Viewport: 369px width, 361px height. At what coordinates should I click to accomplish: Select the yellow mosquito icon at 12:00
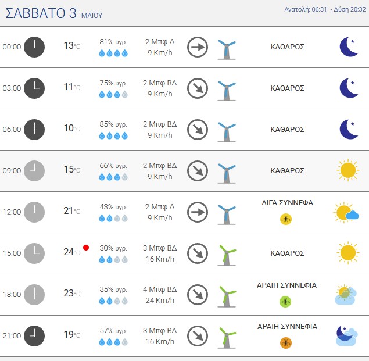[286, 219]
